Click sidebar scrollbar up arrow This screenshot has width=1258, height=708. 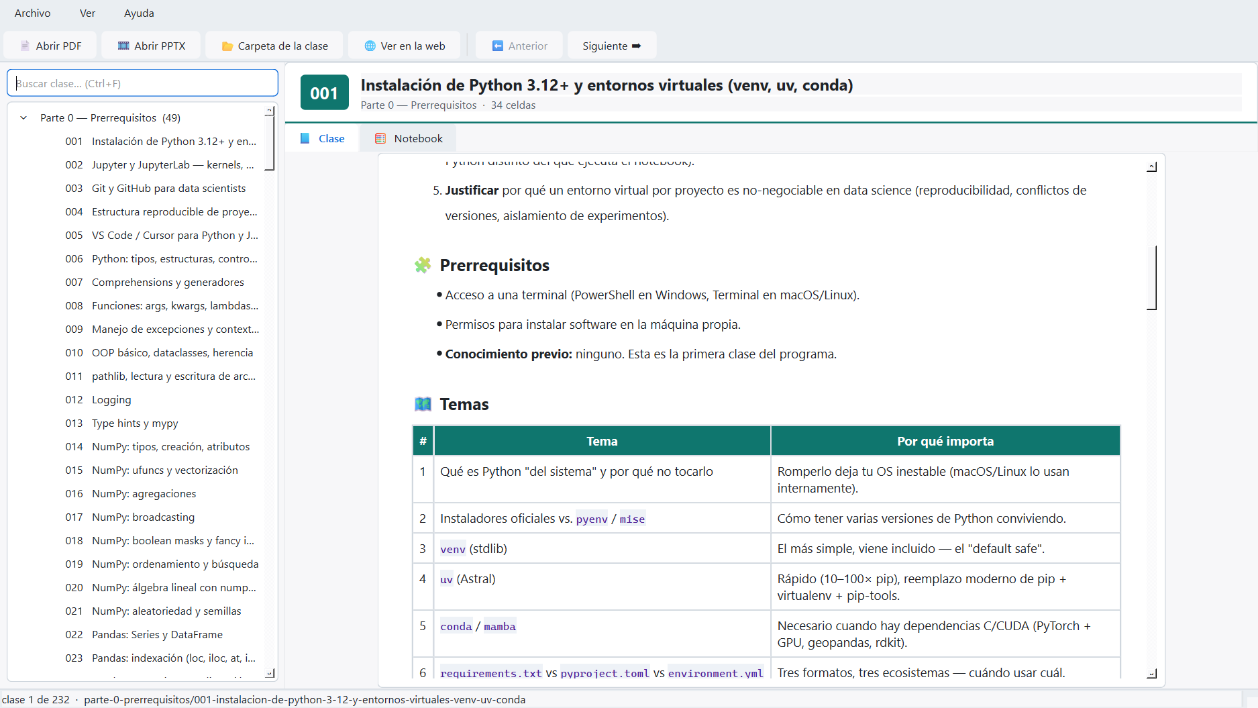point(270,110)
